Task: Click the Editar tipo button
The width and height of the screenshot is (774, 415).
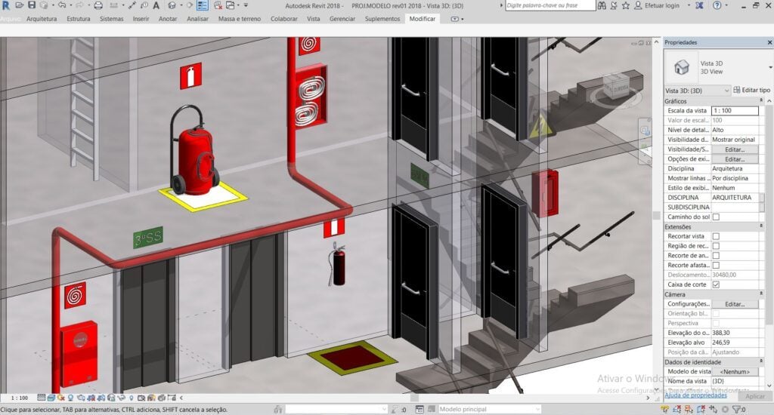Action: 751,91
